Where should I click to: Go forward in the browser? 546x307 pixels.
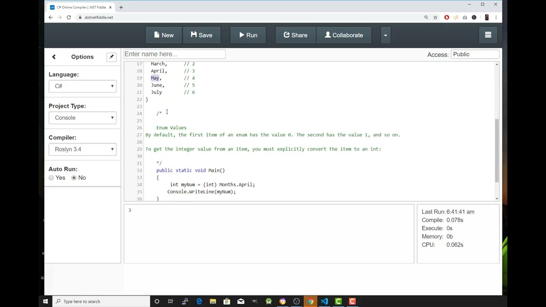[x=59, y=17]
